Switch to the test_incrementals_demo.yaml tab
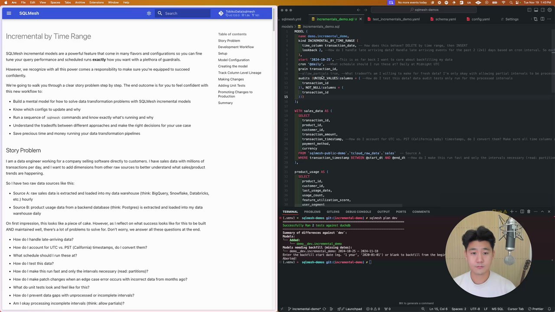555x312 pixels. [x=393, y=19]
